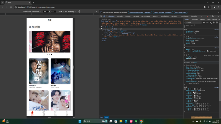Reload the page with refresh icon
The image size is (221, 124).
pos(11,7)
